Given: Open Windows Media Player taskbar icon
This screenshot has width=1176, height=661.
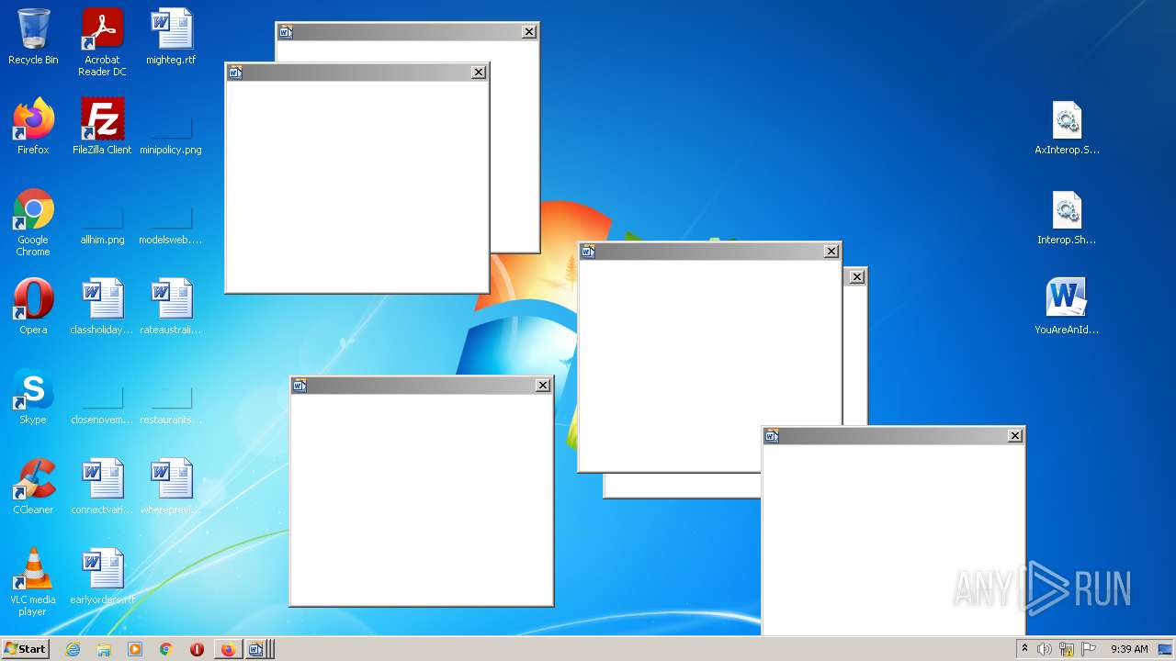Looking at the screenshot, I should 135,649.
